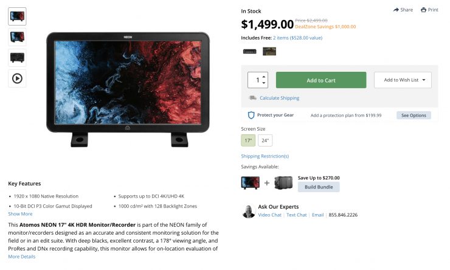Viewport: 450px width, 270px height.
Task: Click the Protect your Gear shield icon
Action: (x=251, y=115)
